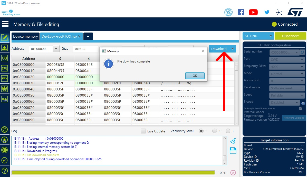
Task: Click the 10 years anniversary badge
Action: tap(228, 12)
